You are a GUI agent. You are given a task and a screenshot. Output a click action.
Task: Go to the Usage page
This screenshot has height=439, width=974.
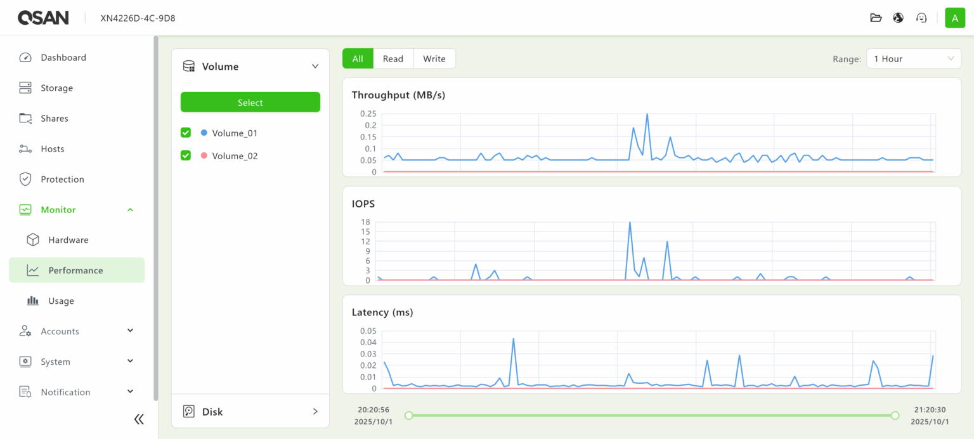coord(61,301)
